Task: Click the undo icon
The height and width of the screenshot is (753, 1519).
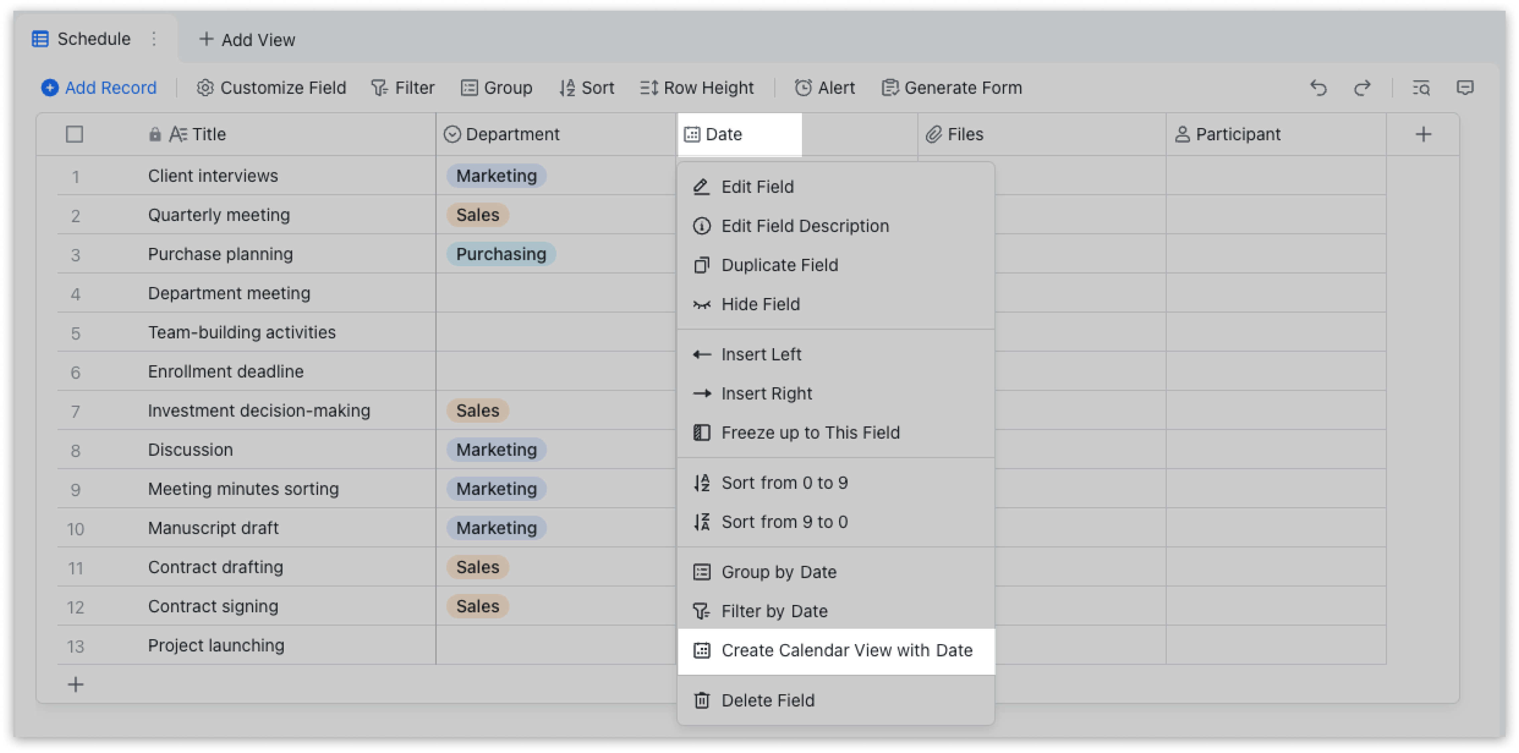Action: coord(1319,88)
